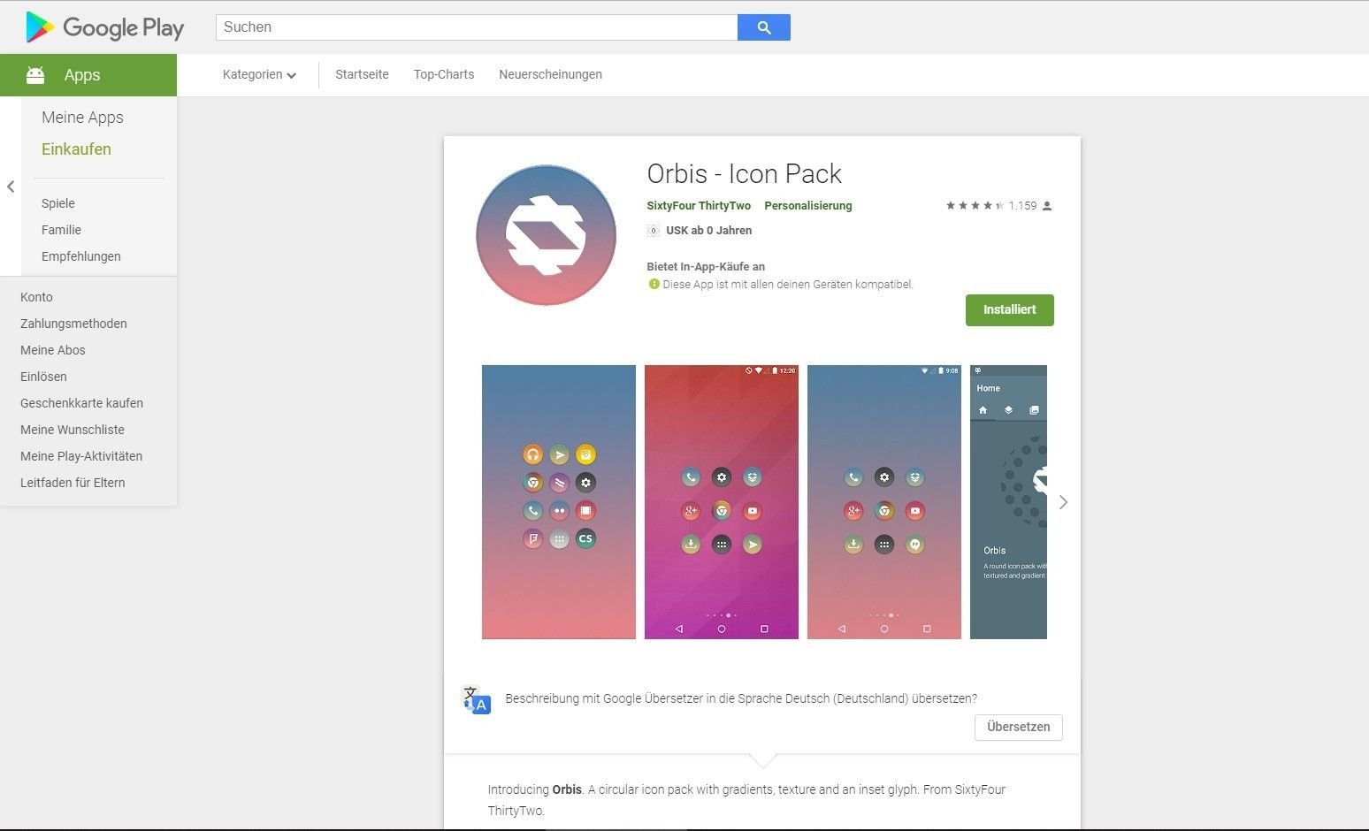
Task: Open Meine Apps in the sidebar
Action: [x=82, y=118]
